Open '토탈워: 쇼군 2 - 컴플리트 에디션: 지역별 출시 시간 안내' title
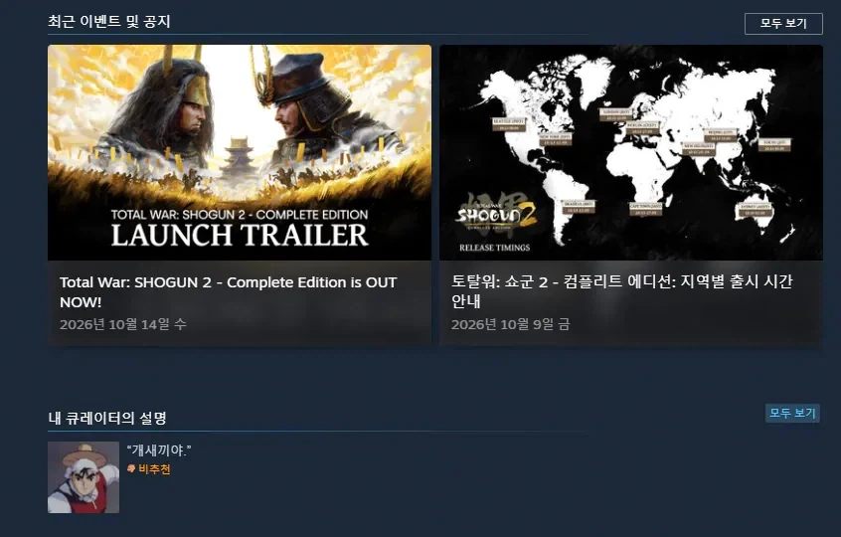This screenshot has height=537, width=841. (x=621, y=291)
